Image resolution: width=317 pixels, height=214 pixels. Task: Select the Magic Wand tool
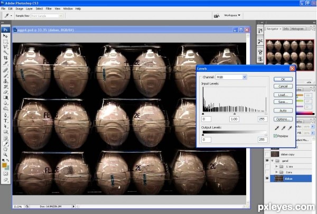5,52
